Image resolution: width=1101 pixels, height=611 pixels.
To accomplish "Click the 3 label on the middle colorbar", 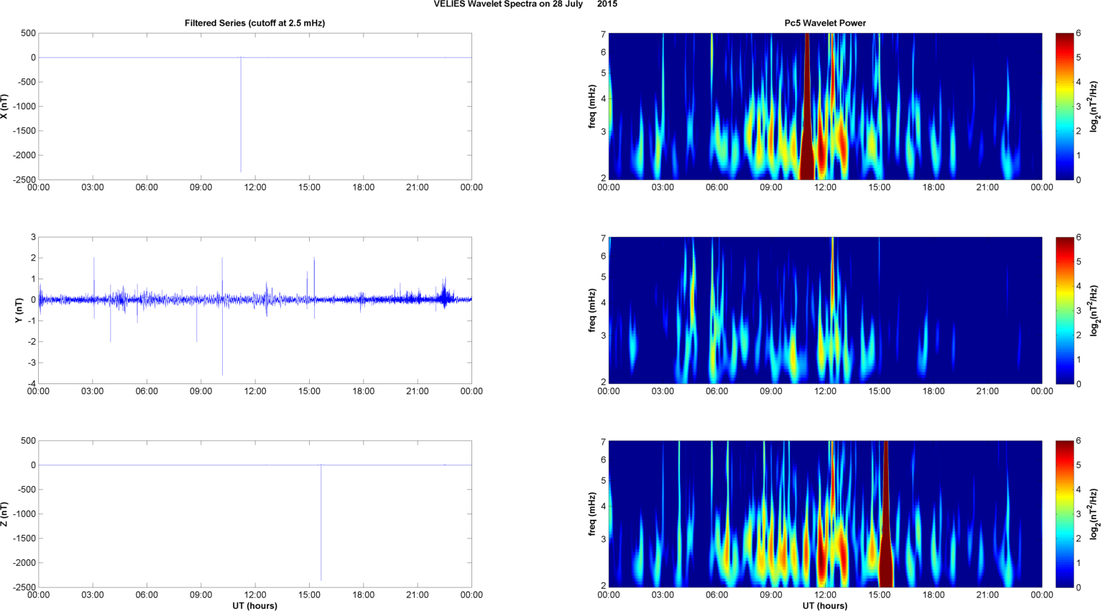I will pos(1079,310).
